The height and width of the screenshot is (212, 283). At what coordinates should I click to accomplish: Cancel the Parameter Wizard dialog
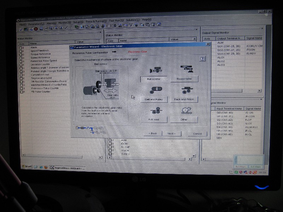(195, 134)
